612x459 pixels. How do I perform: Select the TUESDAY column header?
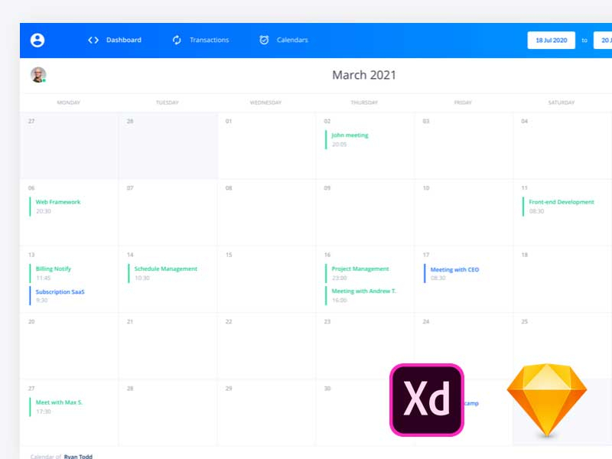(167, 103)
